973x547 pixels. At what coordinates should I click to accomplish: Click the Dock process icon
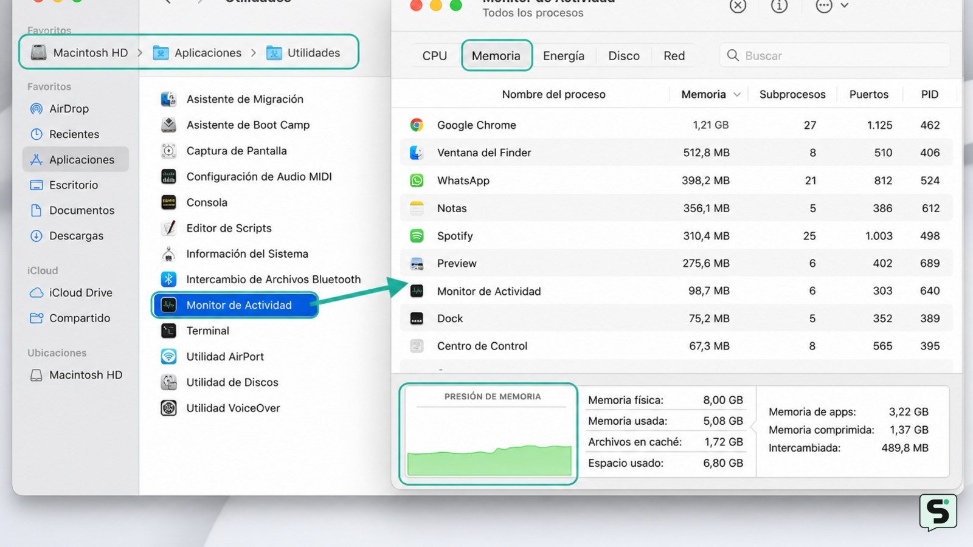pyautogui.click(x=417, y=318)
